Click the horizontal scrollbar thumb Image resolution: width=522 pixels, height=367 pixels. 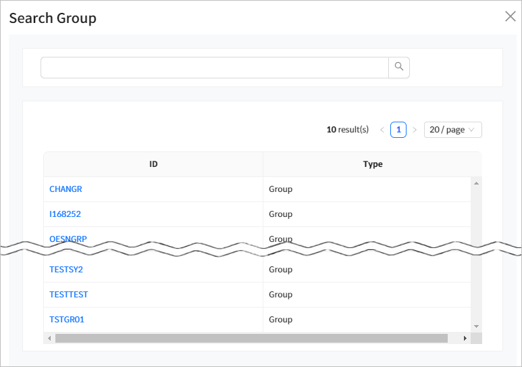click(251, 338)
